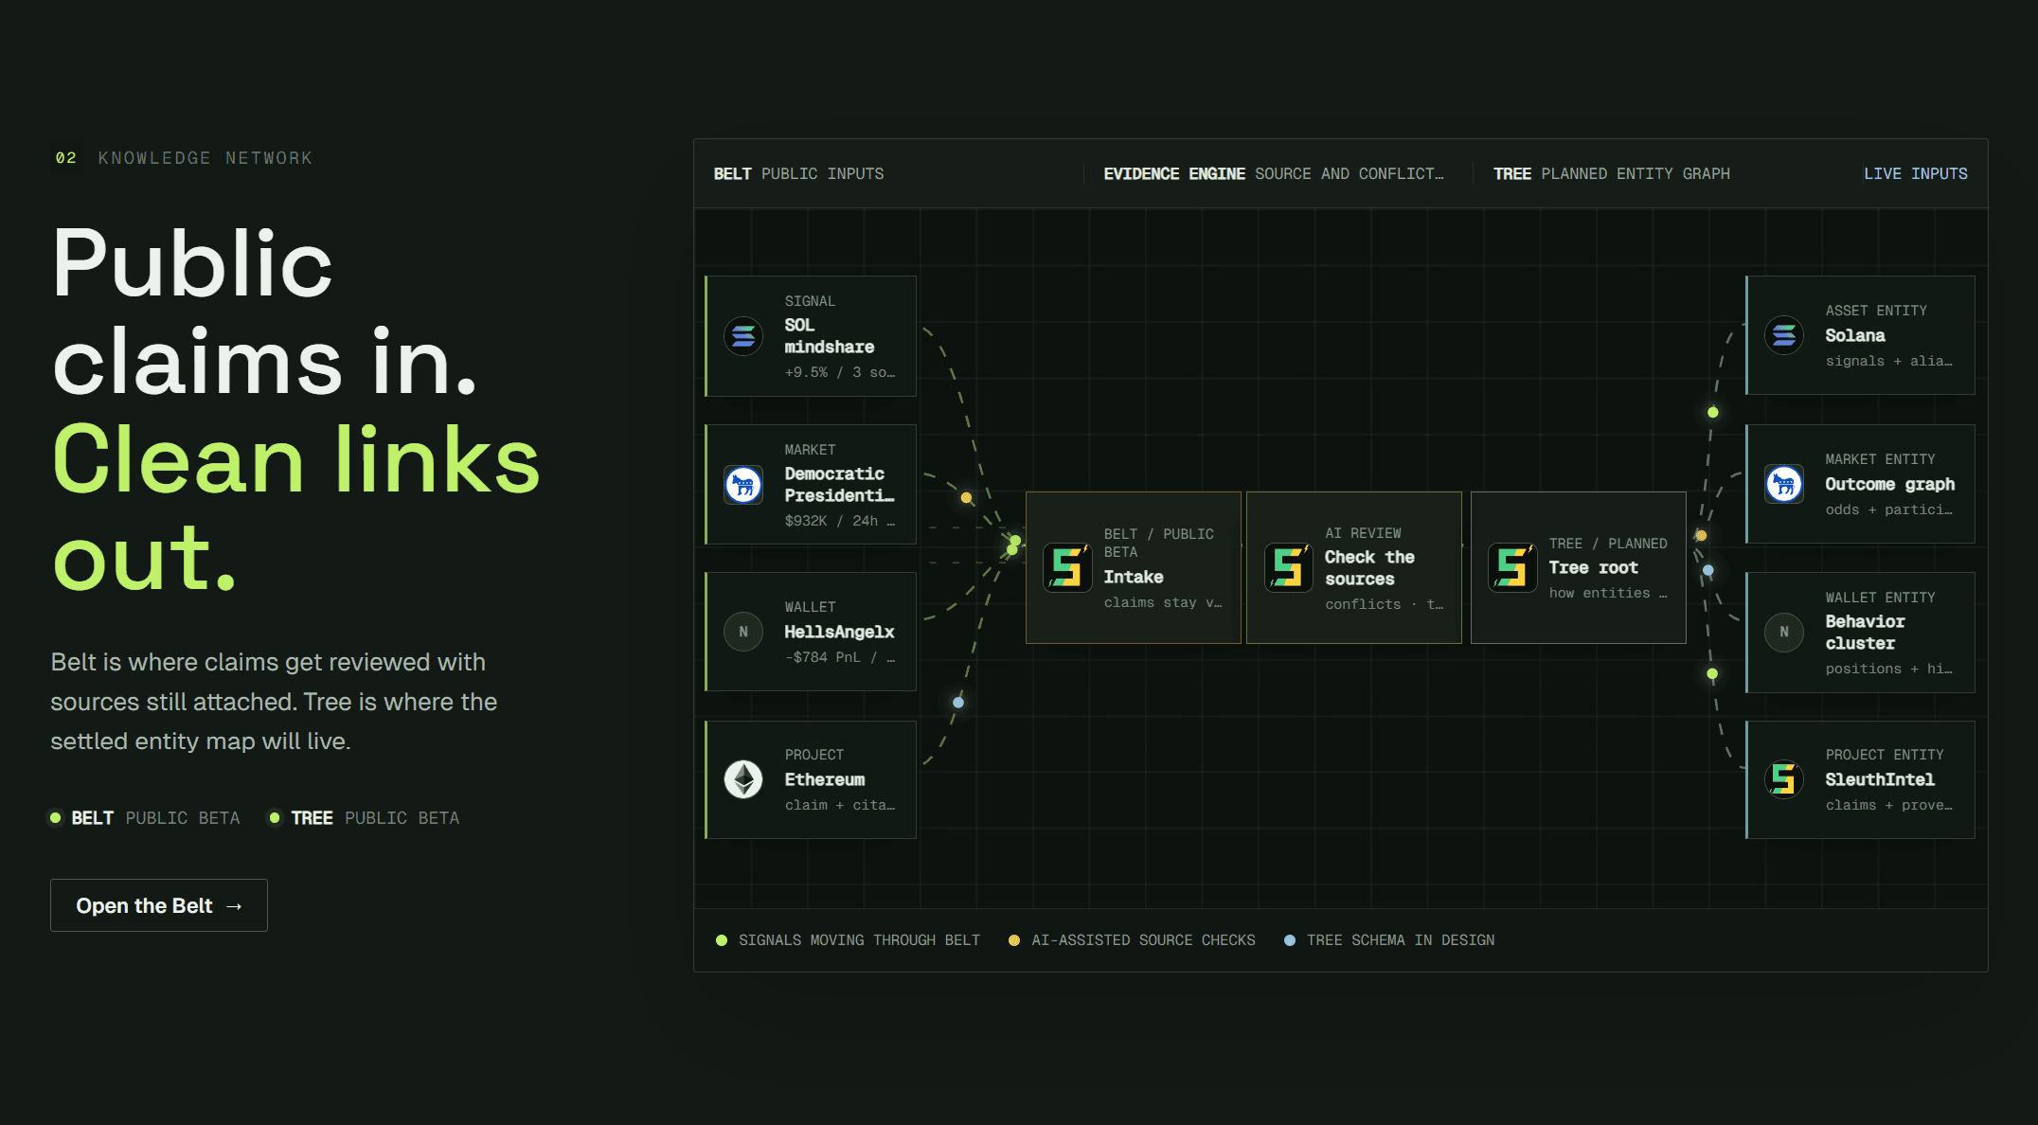Viewport: 2038px width, 1125px height.
Task: Click the 'Behavior cluster' entity title
Action: (1865, 633)
